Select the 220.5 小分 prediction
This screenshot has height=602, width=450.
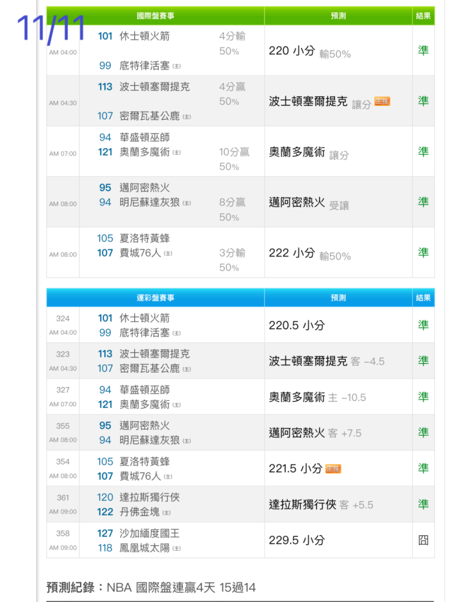point(297,325)
